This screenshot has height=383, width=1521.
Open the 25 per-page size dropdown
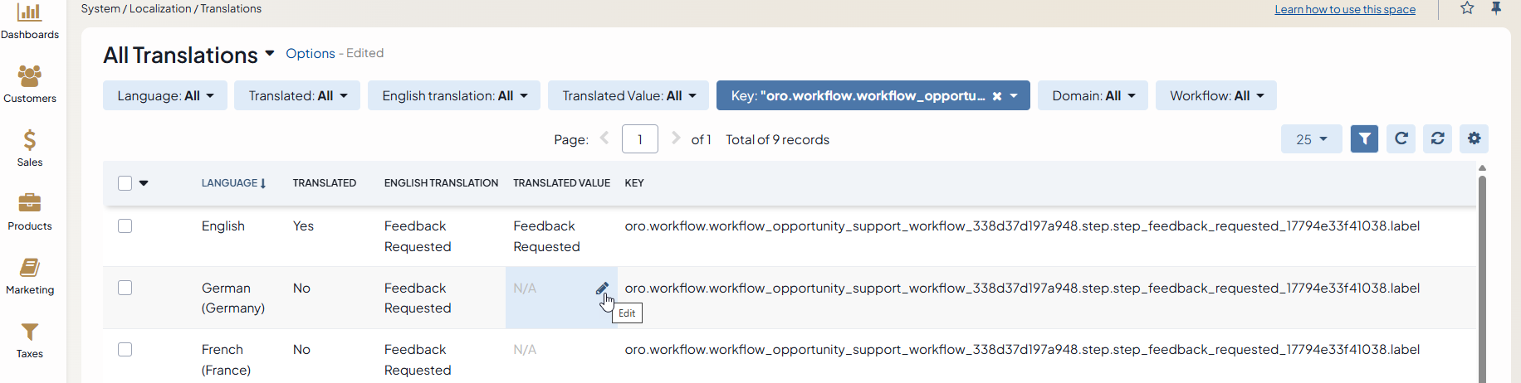[x=1311, y=139]
